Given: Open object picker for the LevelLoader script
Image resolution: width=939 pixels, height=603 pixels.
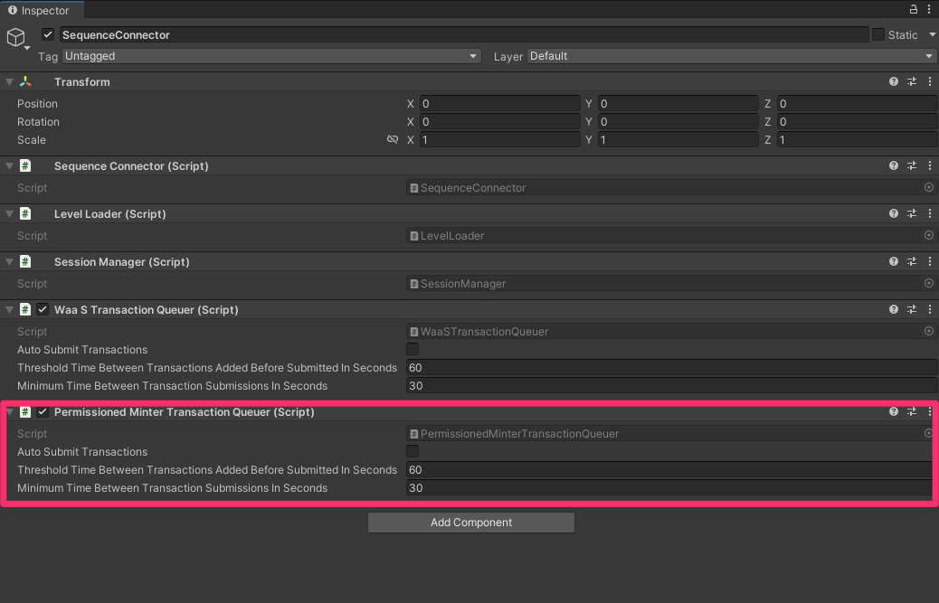Looking at the screenshot, I should coord(928,235).
